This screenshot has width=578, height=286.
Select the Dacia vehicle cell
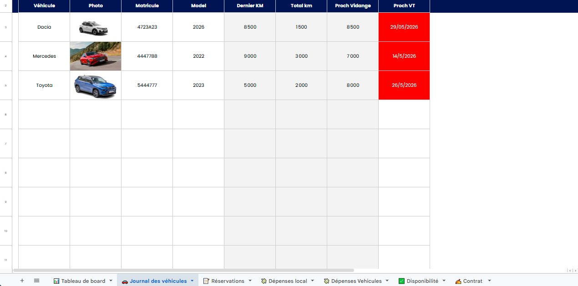[44, 27]
